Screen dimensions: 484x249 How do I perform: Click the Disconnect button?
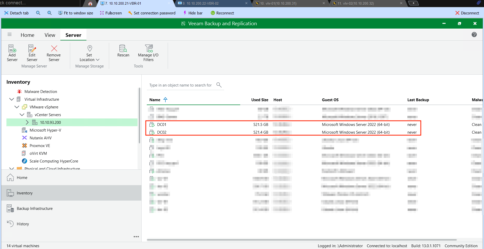pos(467,13)
